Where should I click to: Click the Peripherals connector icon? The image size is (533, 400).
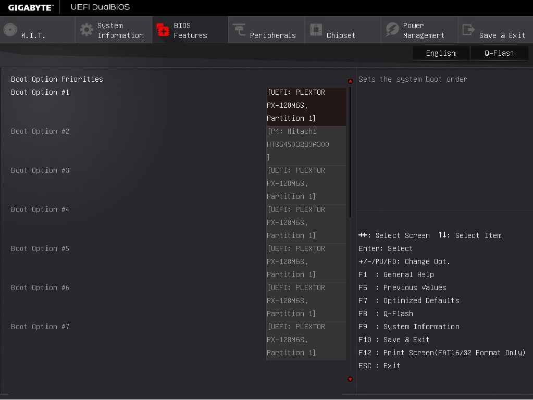[x=239, y=30]
